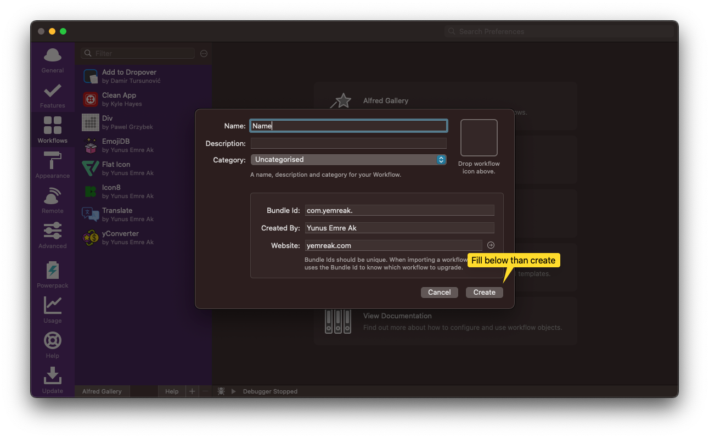This screenshot has width=709, height=438.
Task: Expand the Category dropdown showing Uncategorised
Action: 348,160
